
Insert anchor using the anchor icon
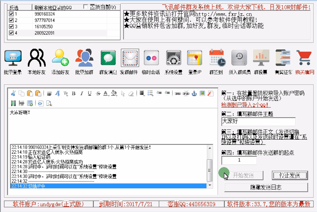tap(194, 94)
